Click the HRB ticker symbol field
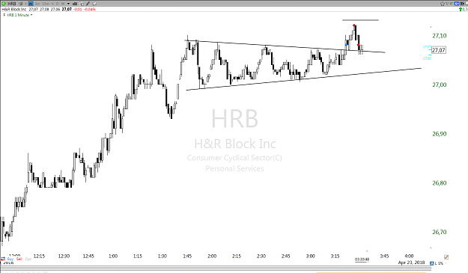The image size is (468, 273). tap(12, 4)
